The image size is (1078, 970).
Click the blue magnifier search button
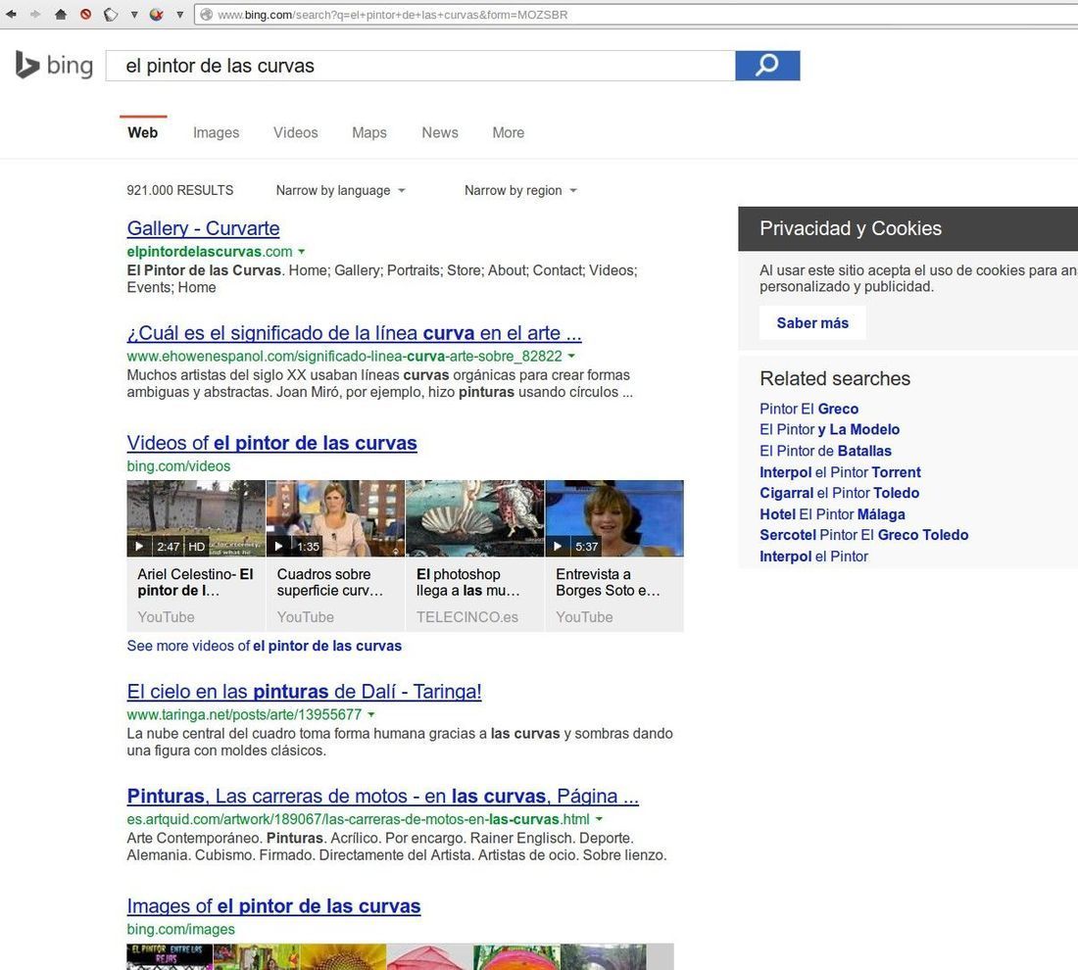tap(767, 66)
